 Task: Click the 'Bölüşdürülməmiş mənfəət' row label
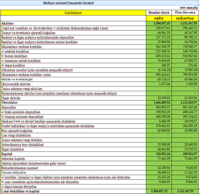coord(19,168)
